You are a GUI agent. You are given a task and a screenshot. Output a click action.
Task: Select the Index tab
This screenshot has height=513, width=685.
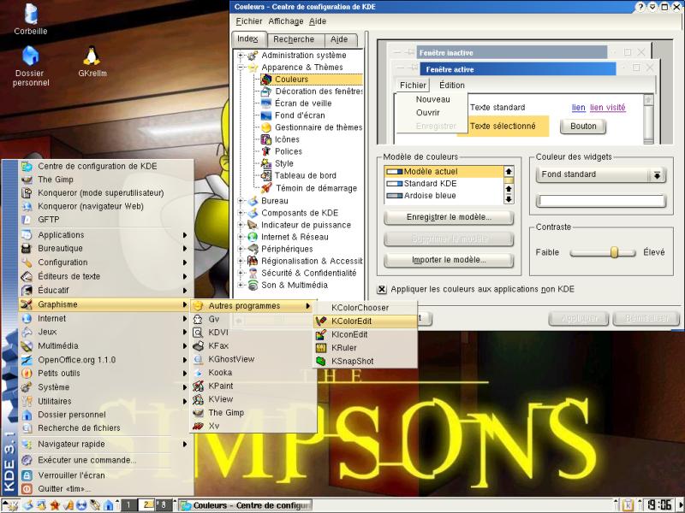pos(248,38)
